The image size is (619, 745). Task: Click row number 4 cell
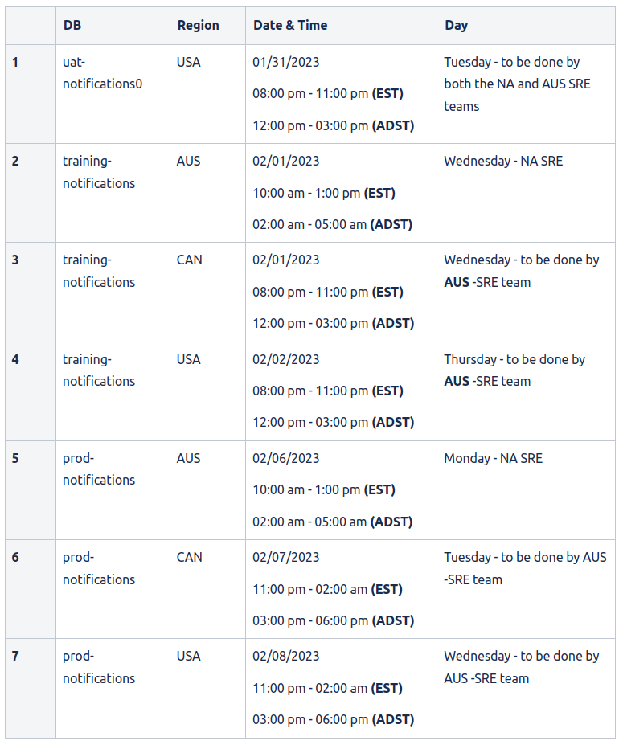[x=15, y=359]
